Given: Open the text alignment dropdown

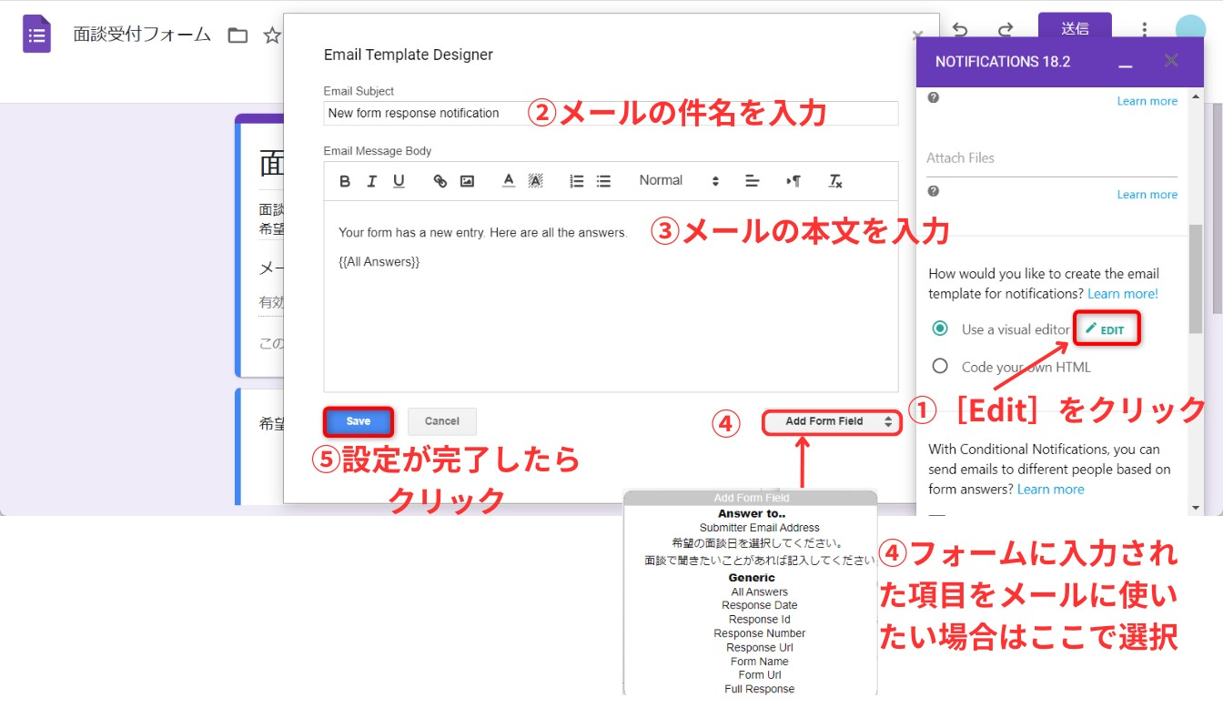Looking at the screenshot, I should pos(752,181).
